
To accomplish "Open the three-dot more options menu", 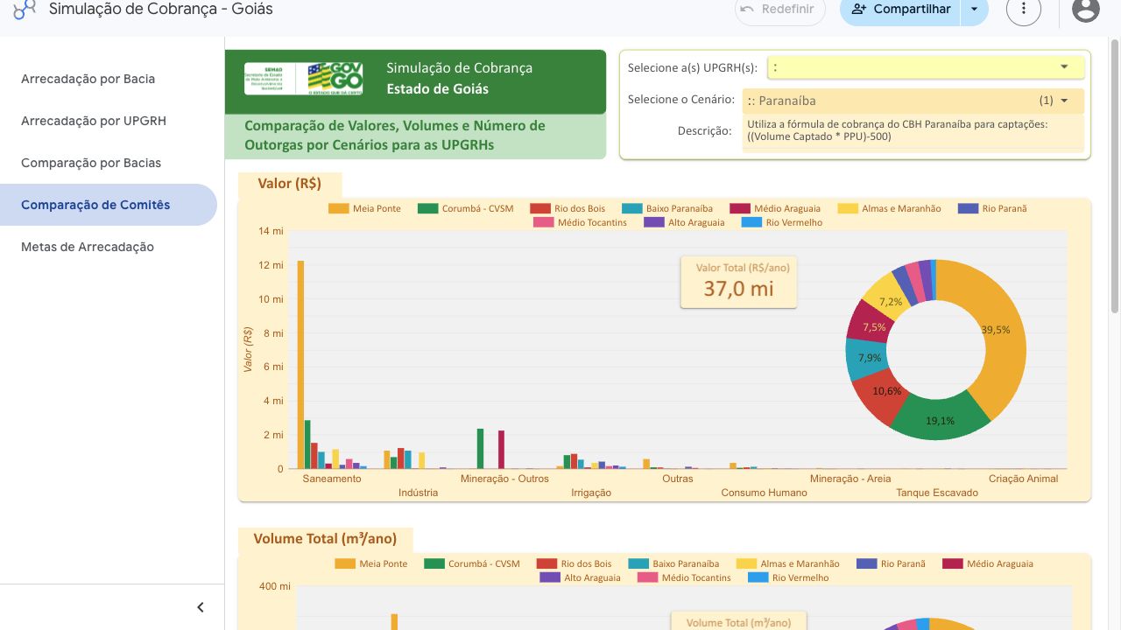I will [1024, 10].
